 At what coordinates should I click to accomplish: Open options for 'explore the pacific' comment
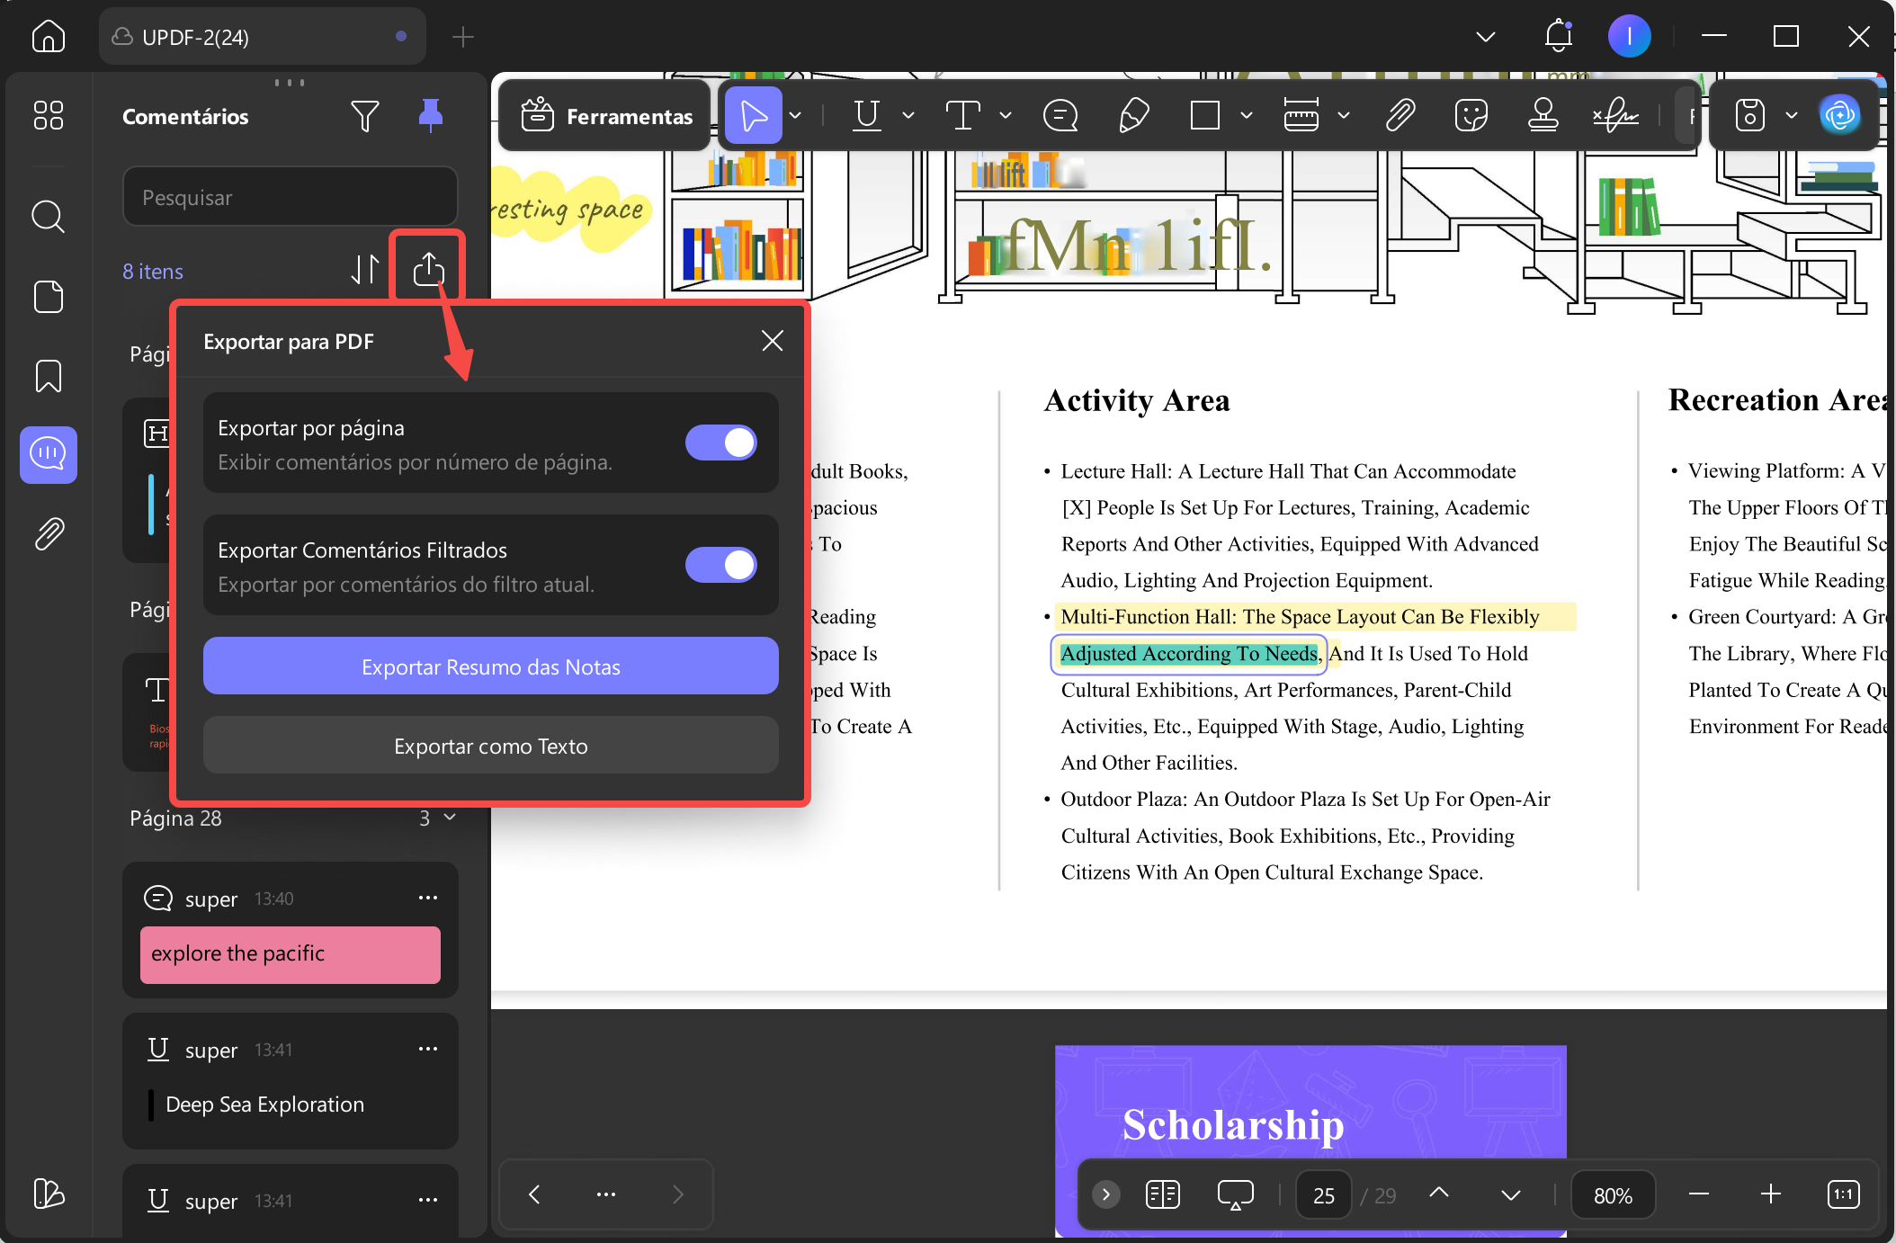pos(428,898)
